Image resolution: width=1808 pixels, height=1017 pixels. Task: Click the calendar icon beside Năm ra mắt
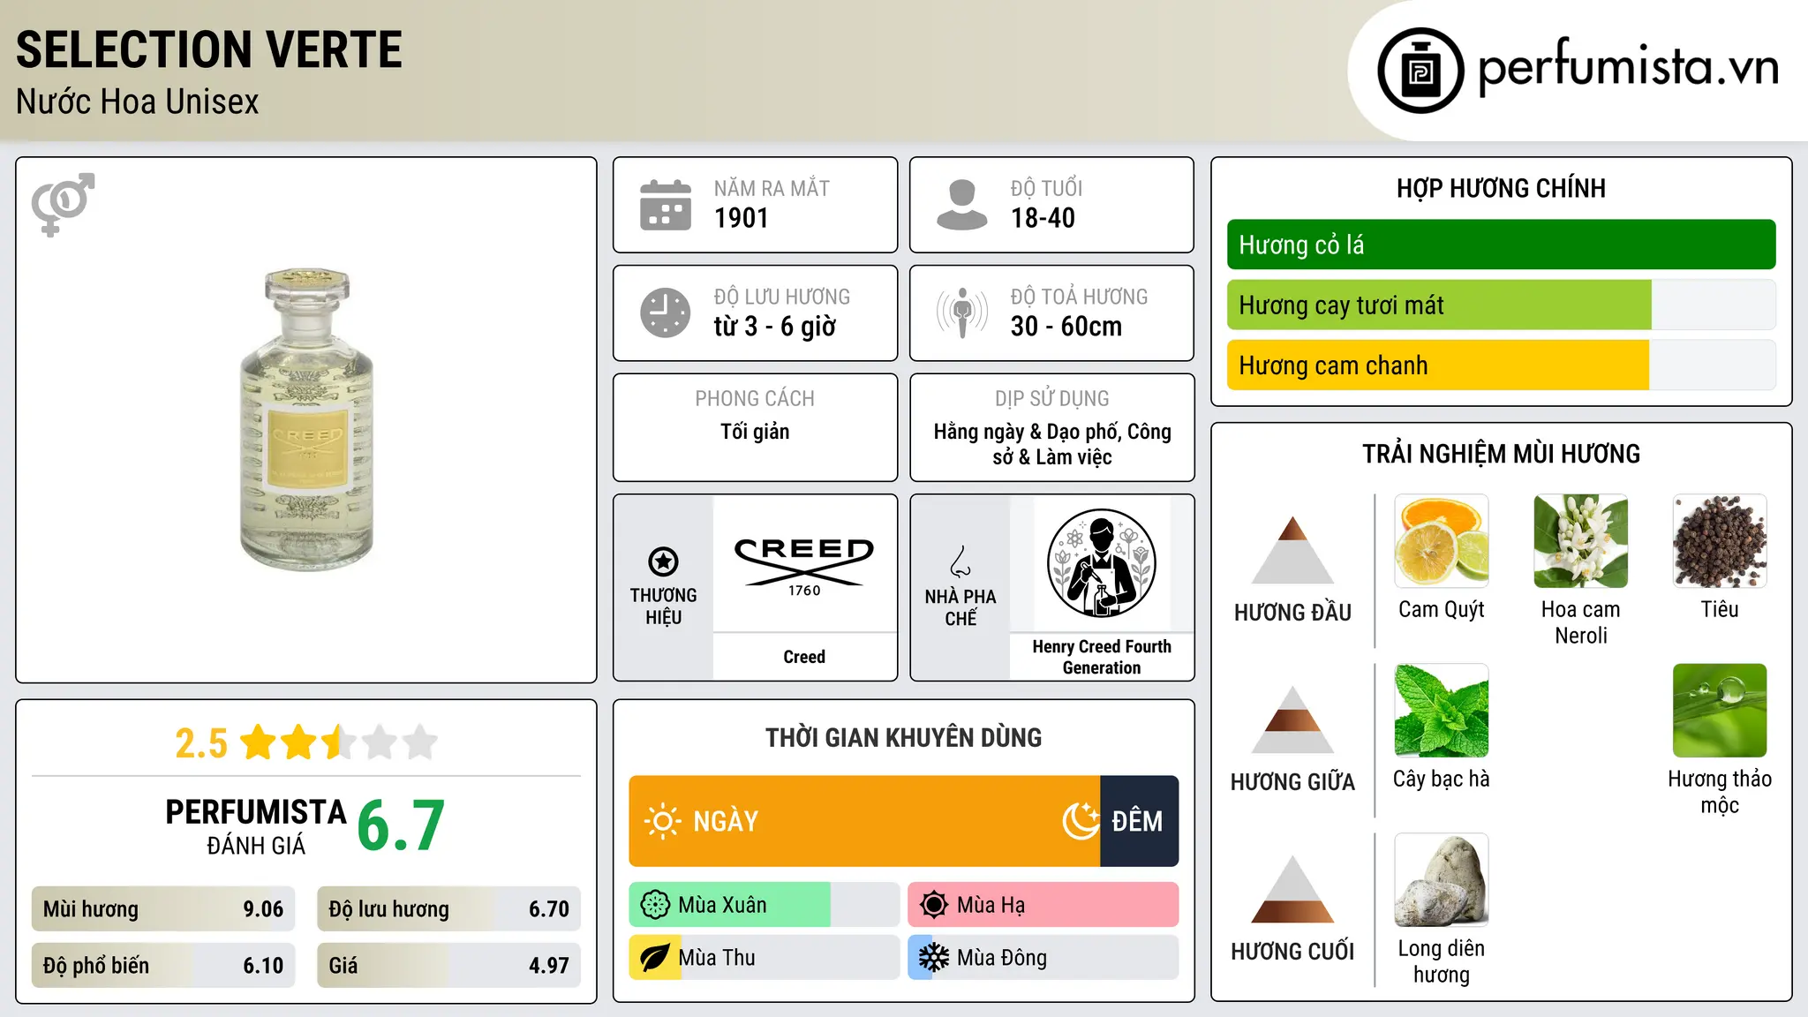(666, 205)
